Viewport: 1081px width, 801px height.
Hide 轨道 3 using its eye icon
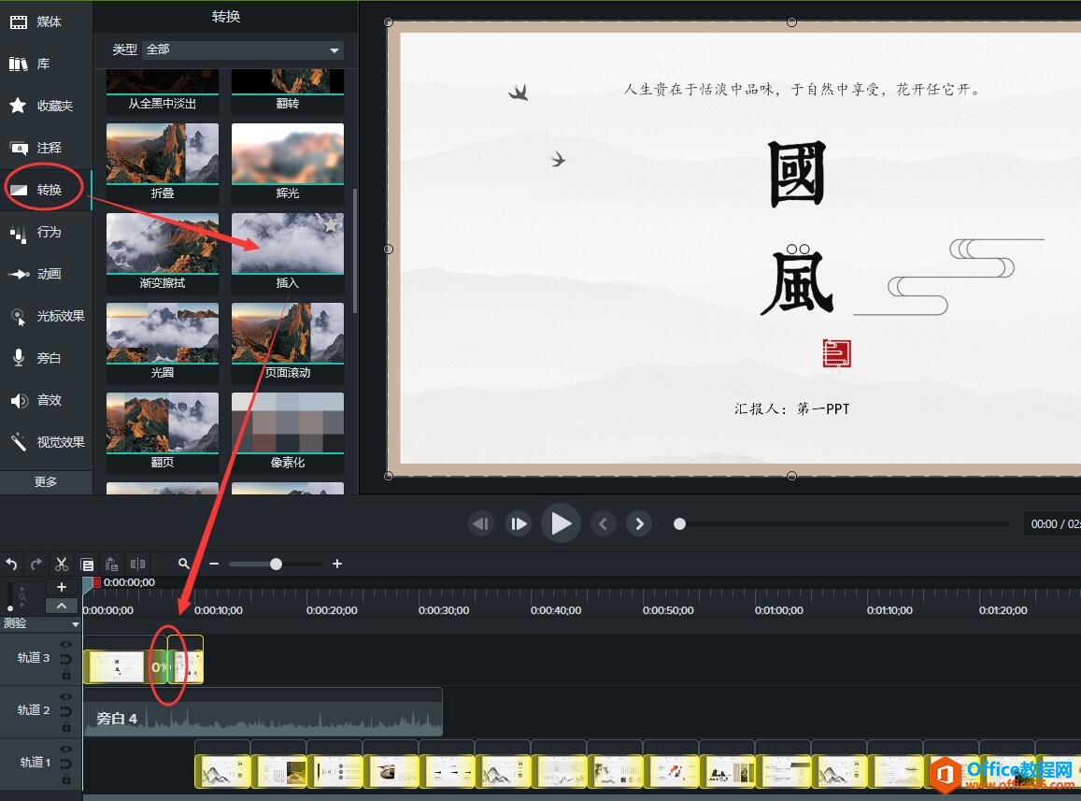[x=66, y=645]
